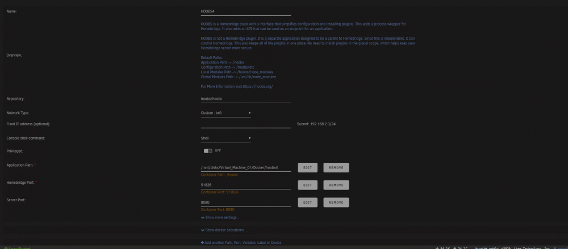Focus the Name field containing HOOBS4
Screen dimensions: 568x249
[246, 11]
